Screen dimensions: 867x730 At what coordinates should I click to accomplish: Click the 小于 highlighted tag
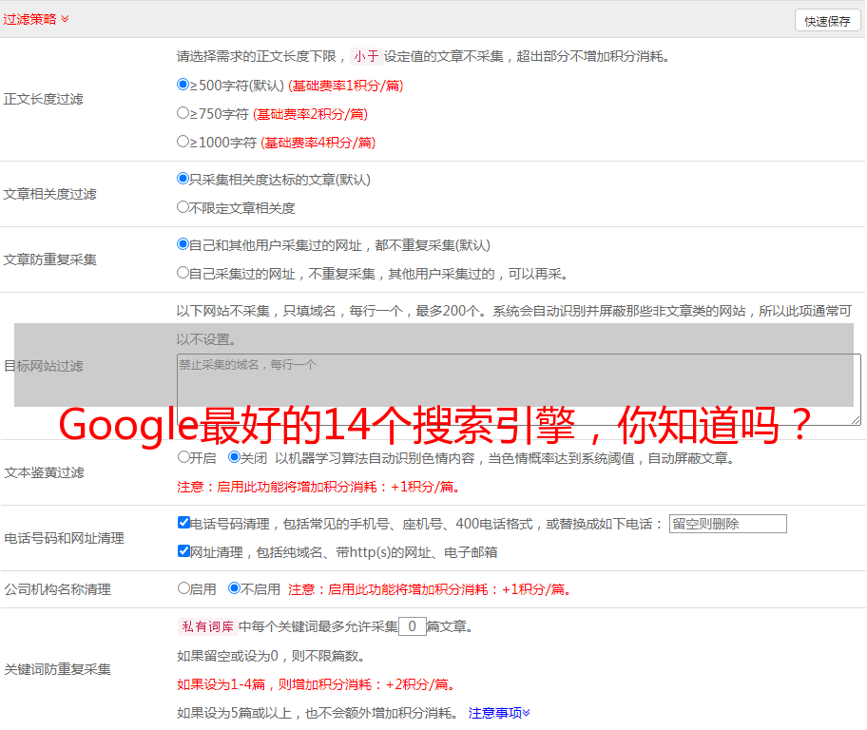366,56
